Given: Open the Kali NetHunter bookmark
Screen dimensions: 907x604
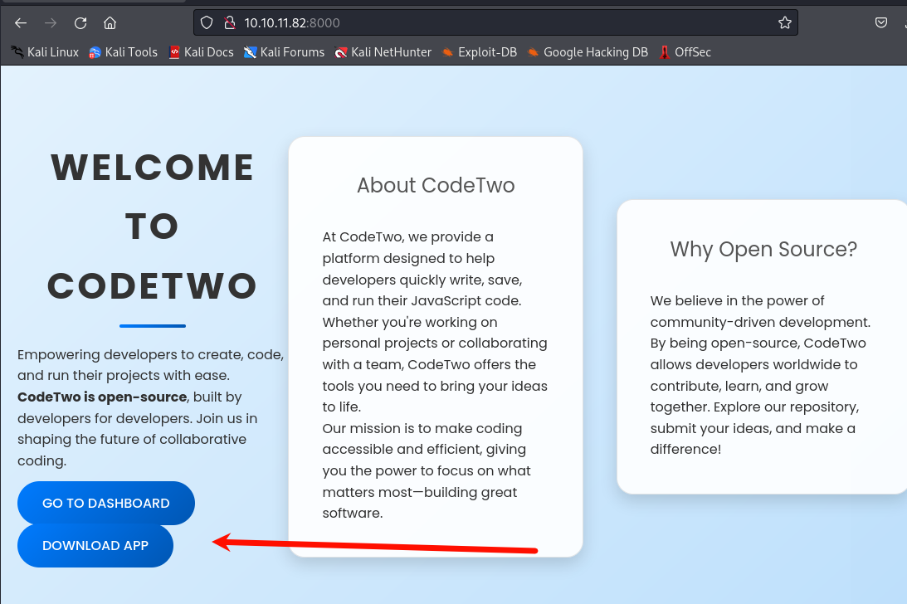Looking at the screenshot, I should point(383,52).
